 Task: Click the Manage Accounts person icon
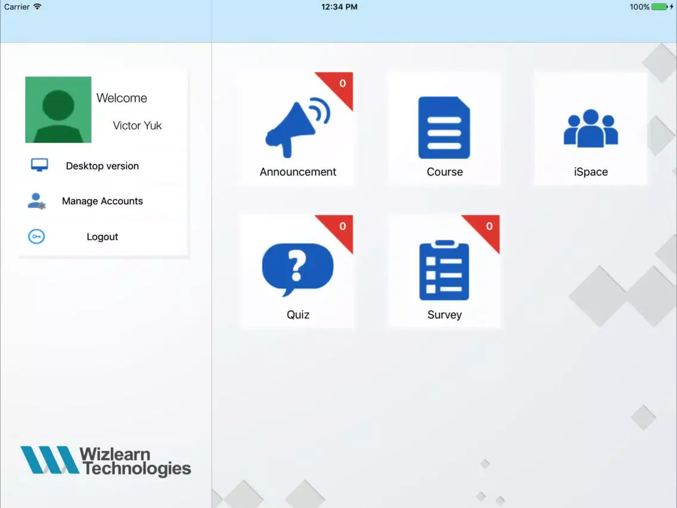pos(36,201)
